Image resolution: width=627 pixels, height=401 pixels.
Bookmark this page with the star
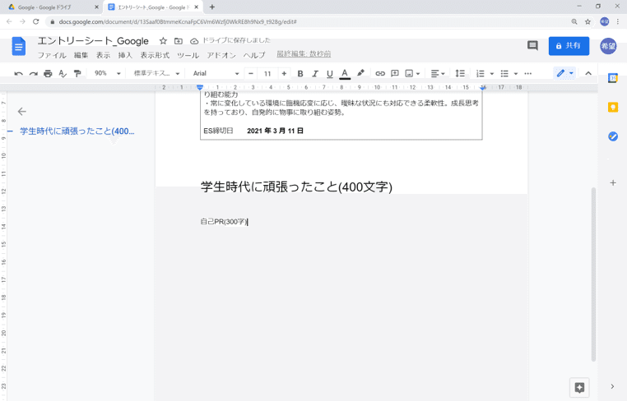tap(588, 22)
